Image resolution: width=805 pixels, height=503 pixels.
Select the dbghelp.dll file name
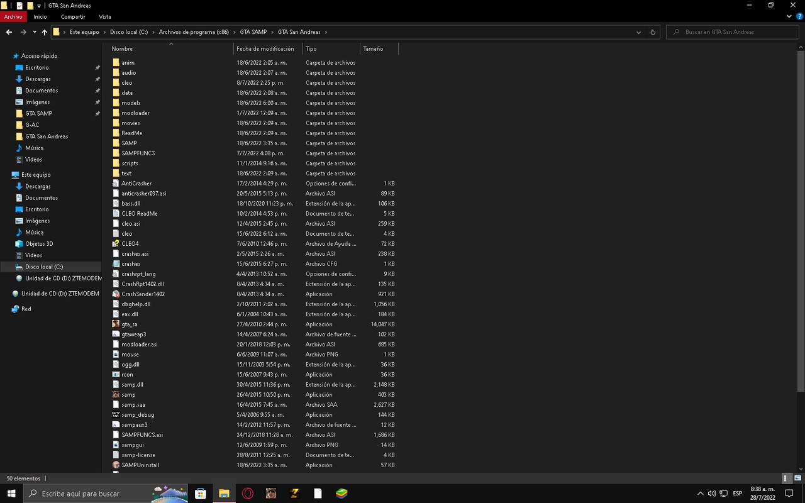(x=136, y=304)
